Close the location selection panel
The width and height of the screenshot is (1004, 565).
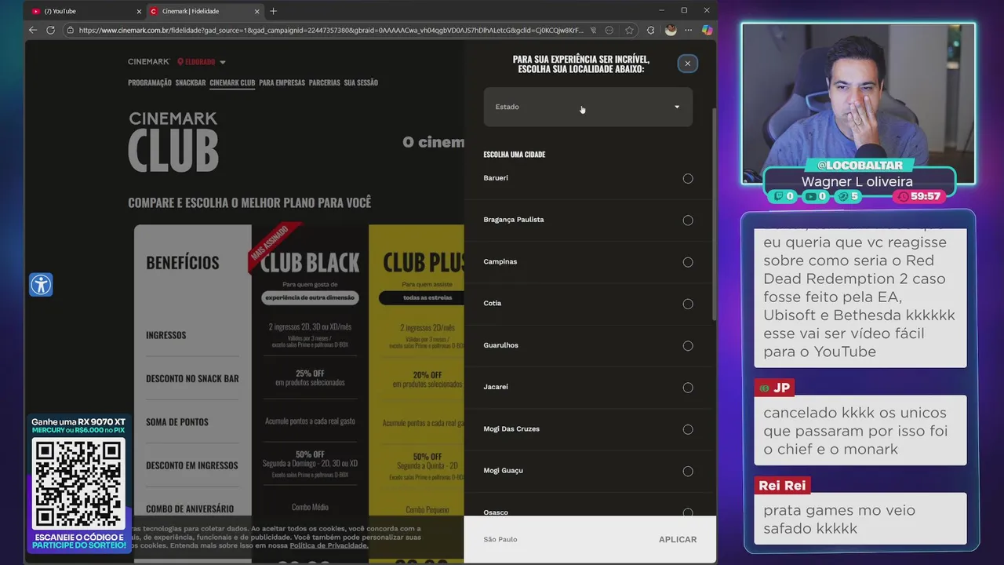tap(687, 64)
